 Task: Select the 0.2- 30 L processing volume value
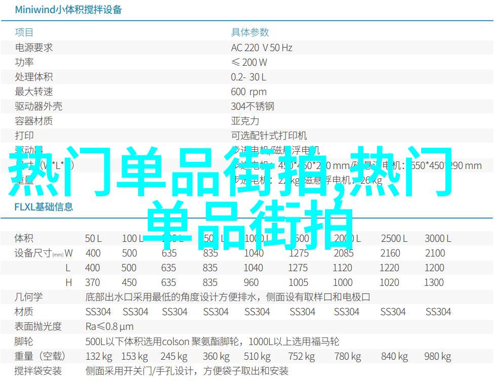249,77
